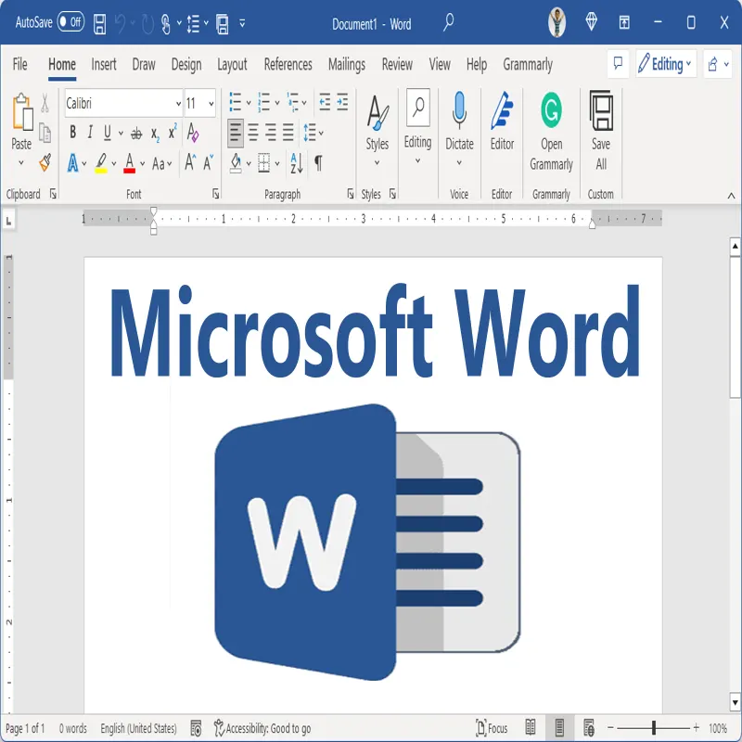Click the Microsoft Rewards diamond icon

click(x=591, y=21)
